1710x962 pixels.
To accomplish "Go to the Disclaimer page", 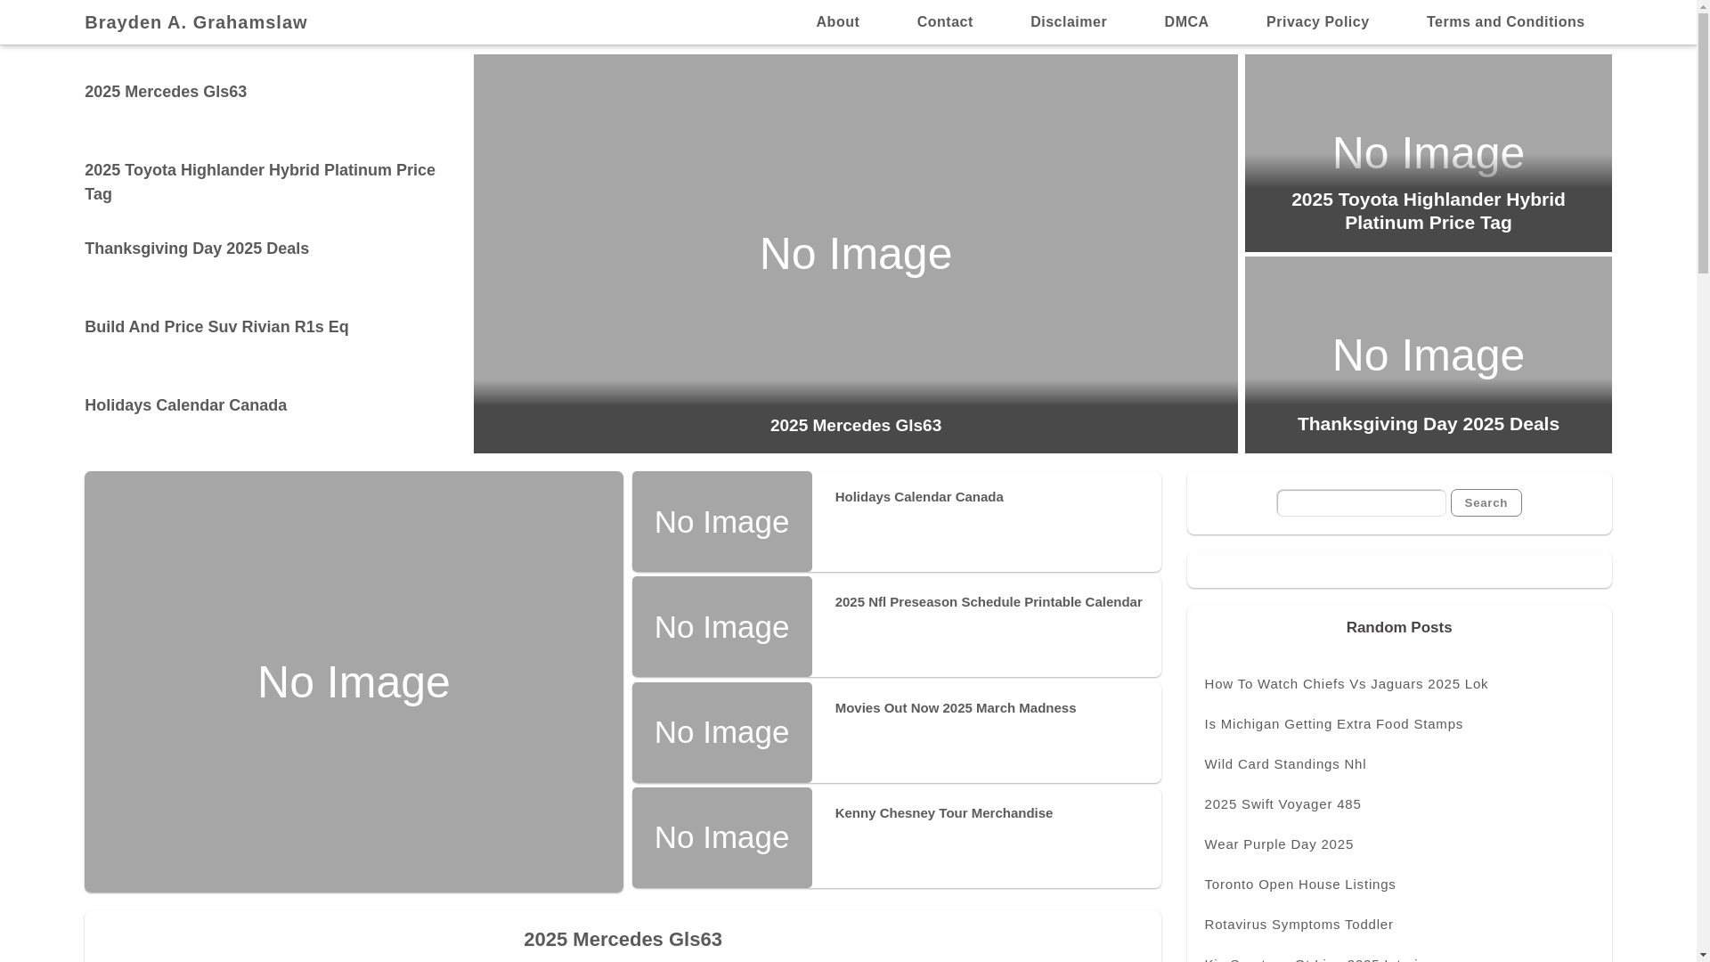I will click(1068, 22).
